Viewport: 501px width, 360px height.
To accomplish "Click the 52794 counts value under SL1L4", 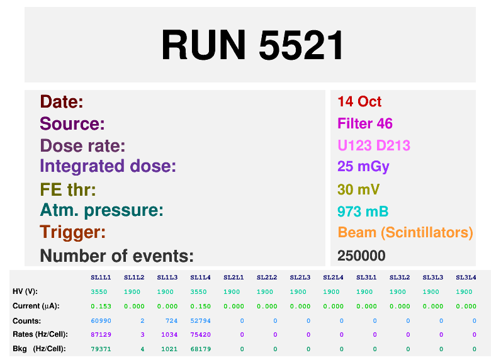I will [200, 321].
